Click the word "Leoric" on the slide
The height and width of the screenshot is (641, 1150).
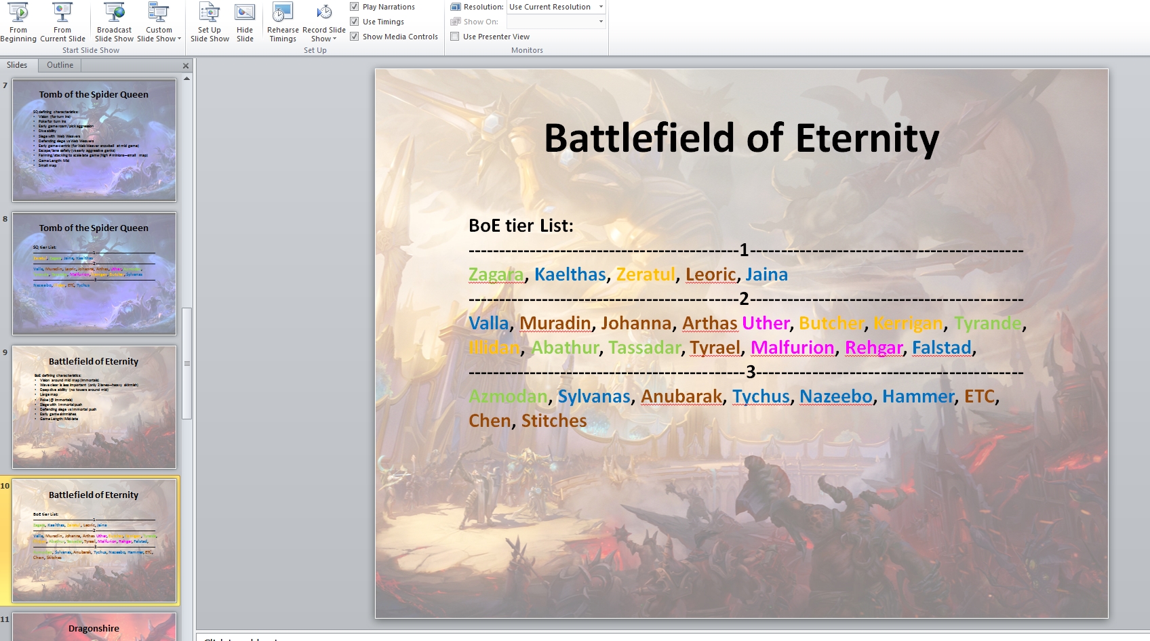(711, 274)
